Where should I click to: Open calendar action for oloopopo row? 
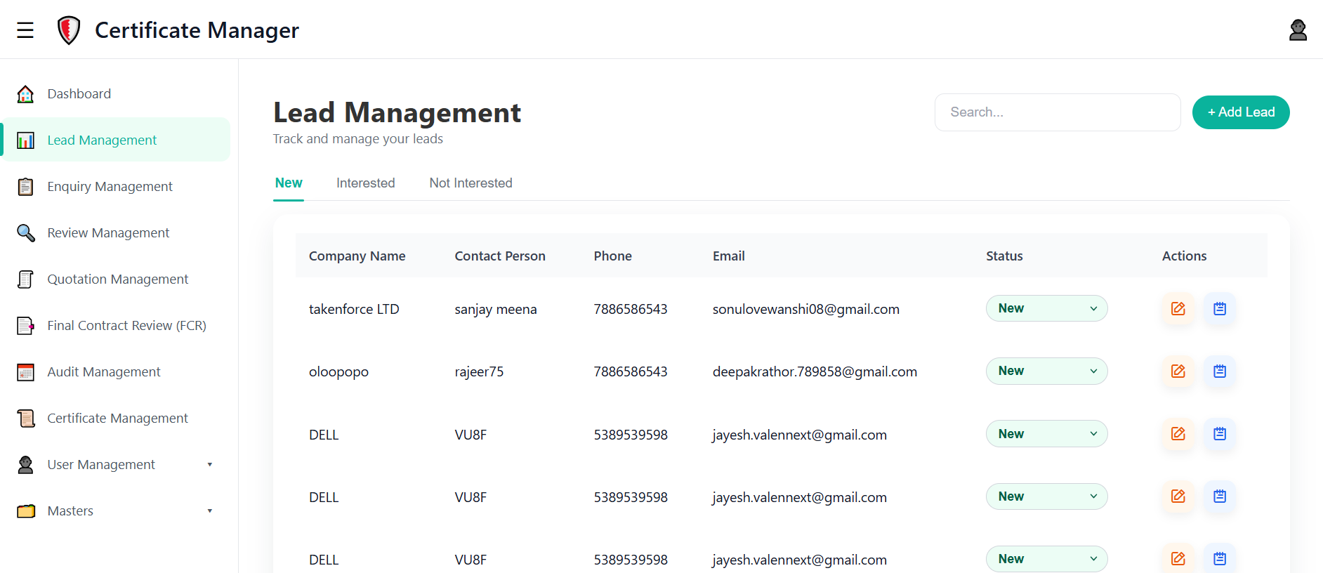point(1220,371)
